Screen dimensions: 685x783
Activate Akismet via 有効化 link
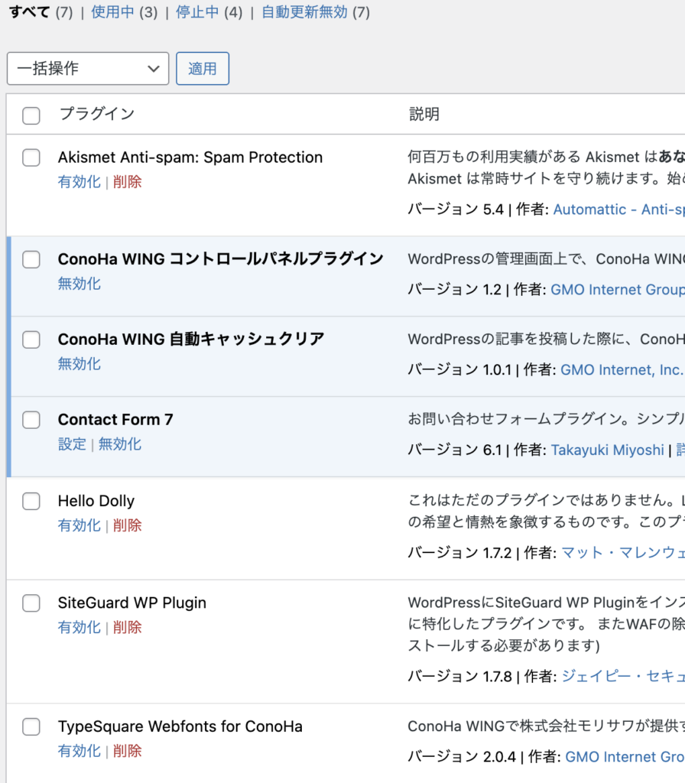[x=80, y=182]
